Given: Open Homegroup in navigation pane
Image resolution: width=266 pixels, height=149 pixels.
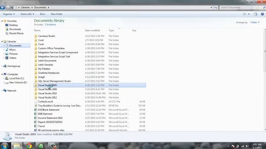Looking at the screenshot, I should [x=14, y=66].
